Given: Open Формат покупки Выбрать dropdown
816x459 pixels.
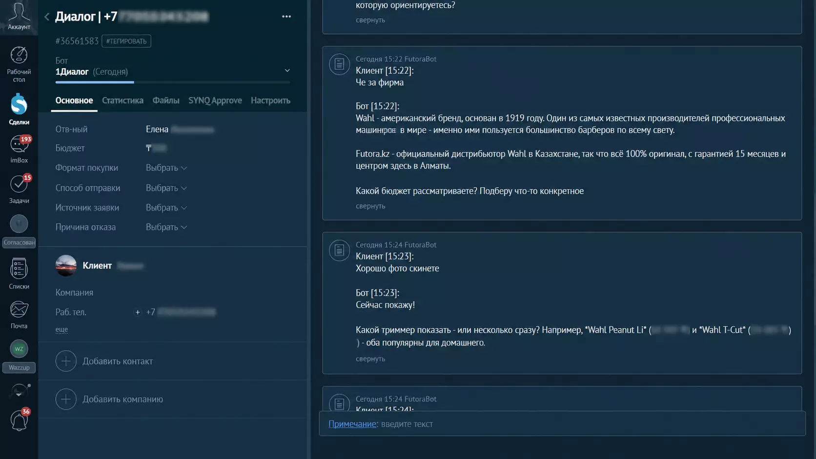Looking at the screenshot, I should (166, 168).
